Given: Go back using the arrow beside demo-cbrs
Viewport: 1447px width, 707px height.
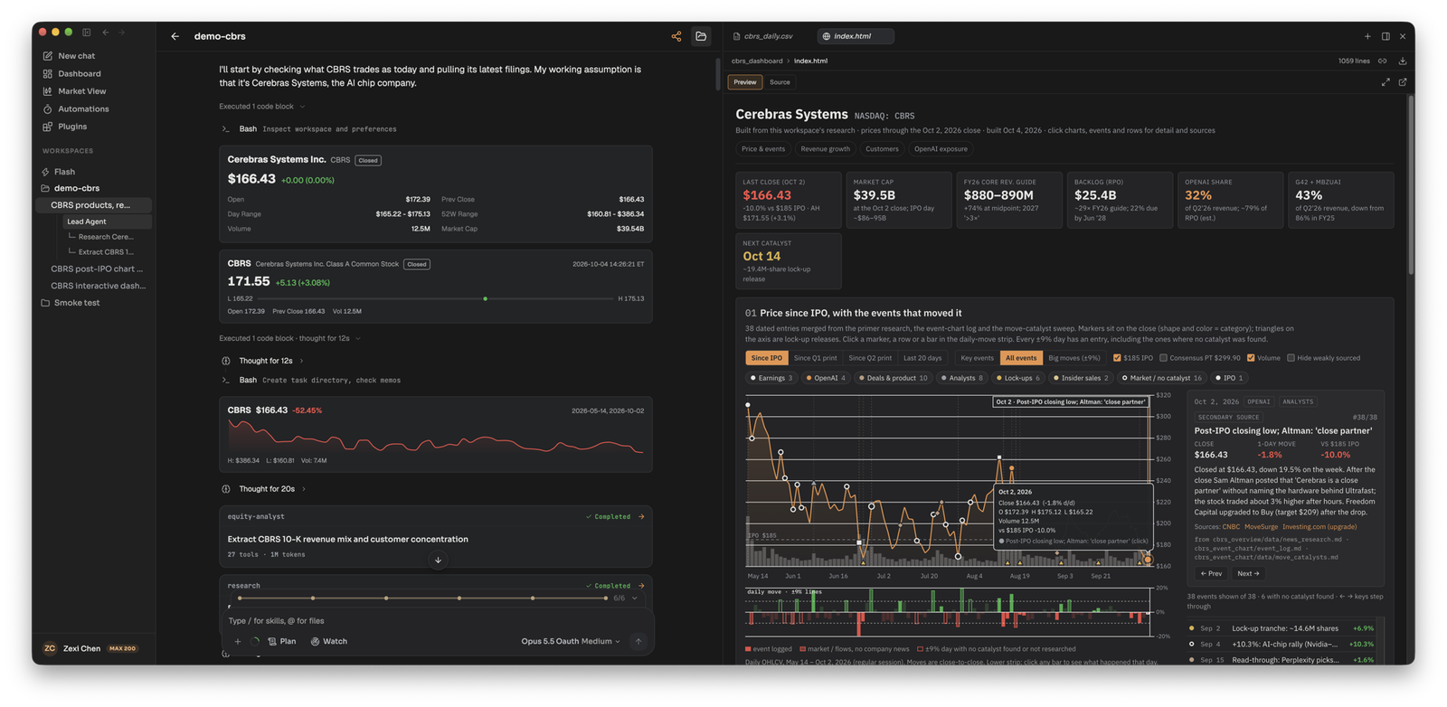Looking at the screenshot, I should click(175, 36).
